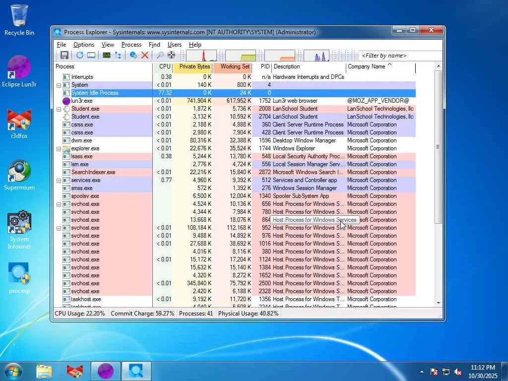The image size is (508, 381).
Task: Click the explorer.exe folder icon in the list
Action: 66,148
